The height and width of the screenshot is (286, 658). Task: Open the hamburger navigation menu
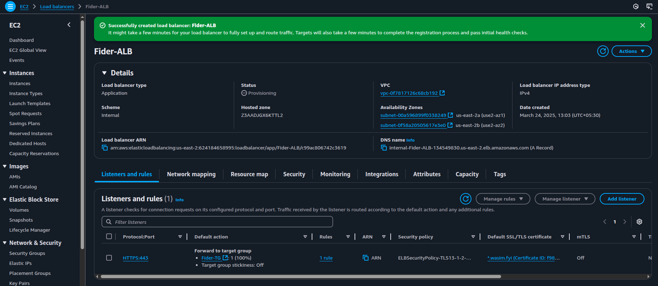pyautogui.click(x=10, y=6)
